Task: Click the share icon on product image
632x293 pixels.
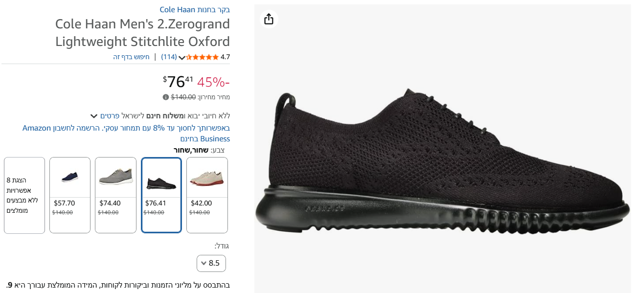Action: point(269,19)
